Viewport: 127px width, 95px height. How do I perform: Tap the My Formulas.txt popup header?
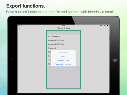(63, 52)
